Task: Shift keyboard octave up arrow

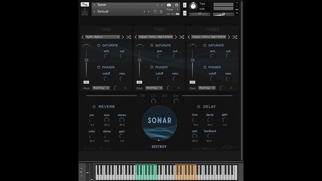Action: 82,168
